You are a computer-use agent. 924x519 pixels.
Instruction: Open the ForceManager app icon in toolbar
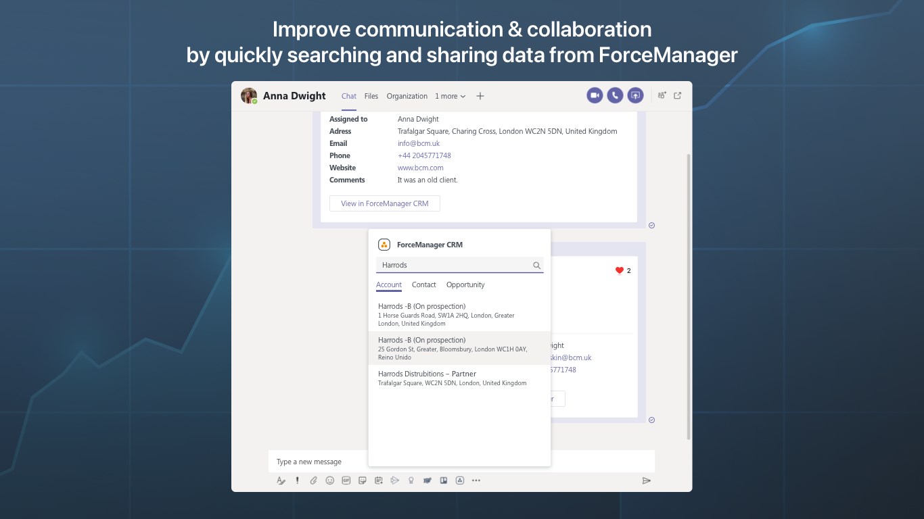460,480
